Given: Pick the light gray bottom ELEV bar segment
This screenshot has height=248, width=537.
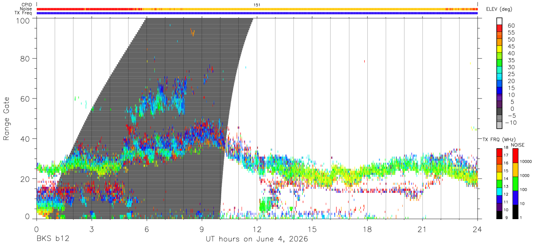Looking at the screenshot, I should (x=500, y=126).
